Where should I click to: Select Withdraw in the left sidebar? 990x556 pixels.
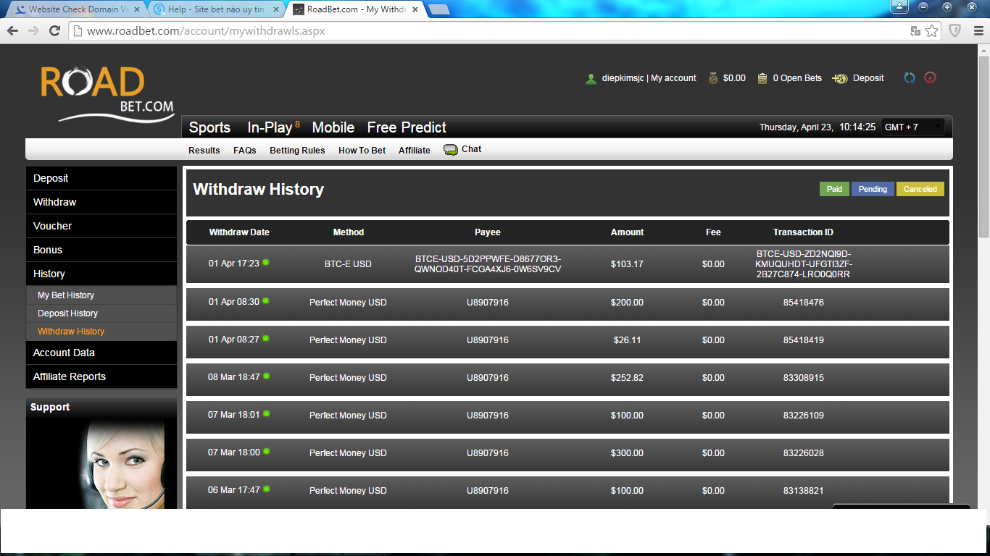(101, 202)
